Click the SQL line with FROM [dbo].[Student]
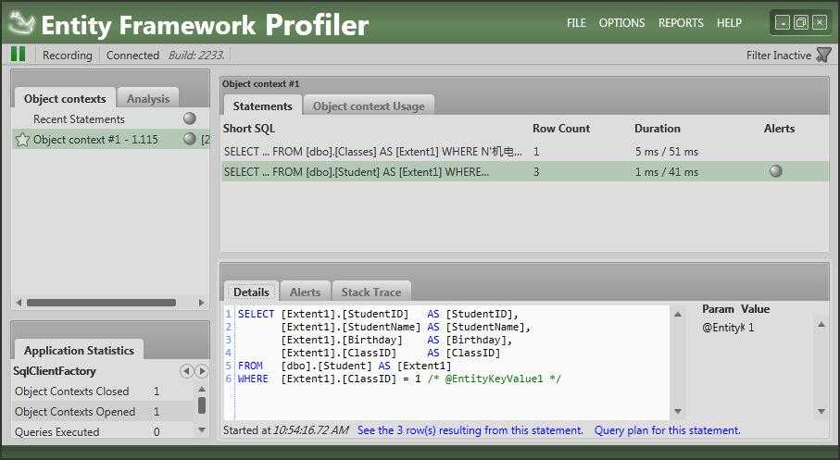840x460 pixels. 345,366
